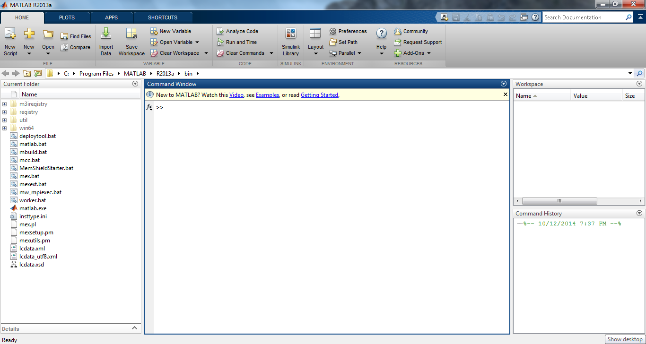This screenshot has width=646, height=344.
Task: Click the Browse for folder icon
Action: coord(38,73)
